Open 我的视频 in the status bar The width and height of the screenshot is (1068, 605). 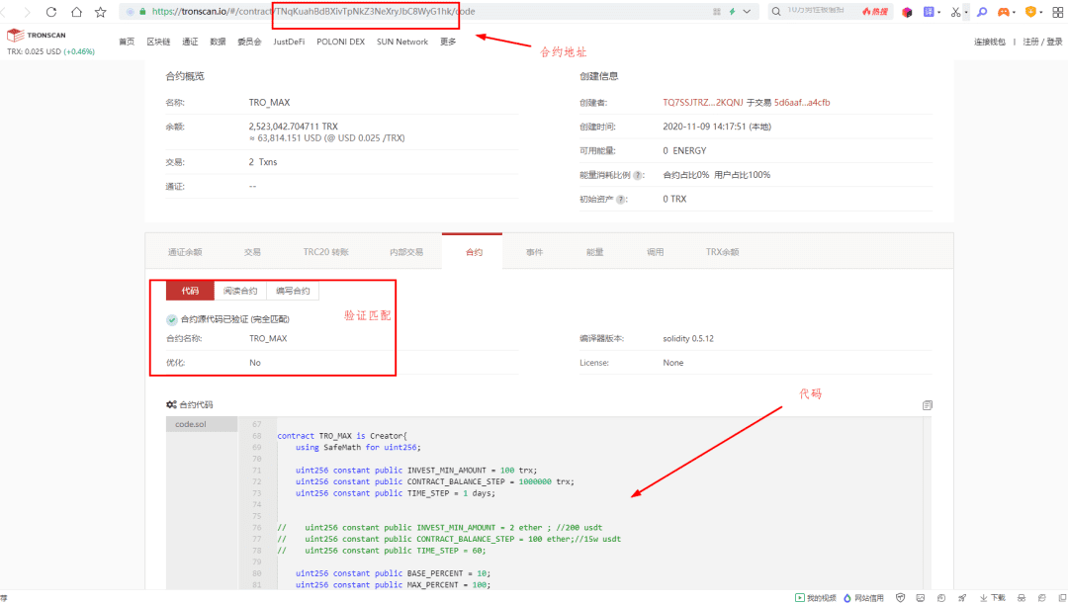[x=815, y=598]
